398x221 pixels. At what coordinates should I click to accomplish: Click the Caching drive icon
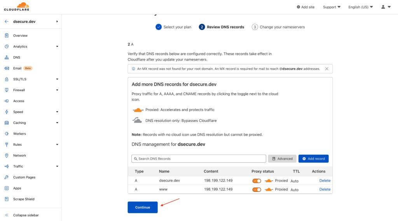pyautogui.click(x=7, y=123)
